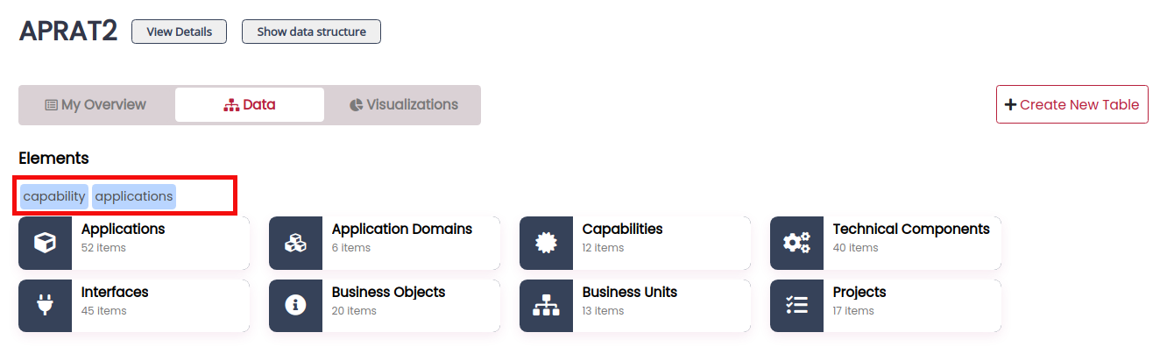1174x361 pixels.
Task: Click the Business Objects info icon
Action: (x=295, y=306)
